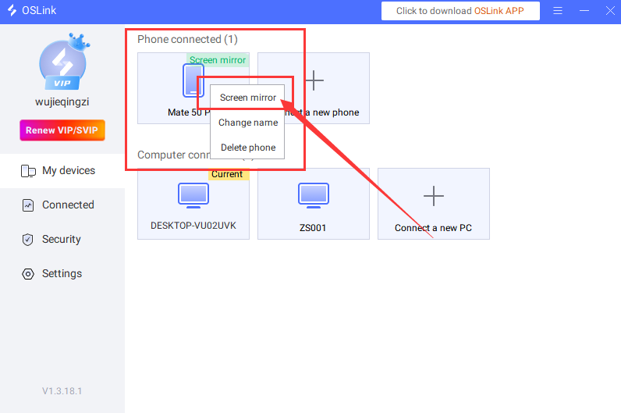The width and height of the screenshot is (621, 413).
Task: Click the wujieqingzi username label
Action: (62, 102)
